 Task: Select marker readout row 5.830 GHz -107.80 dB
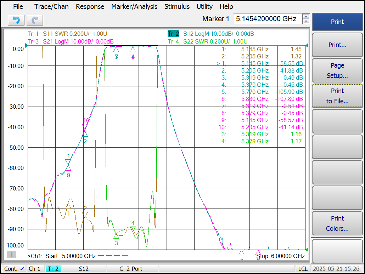(x=262, y=99)
